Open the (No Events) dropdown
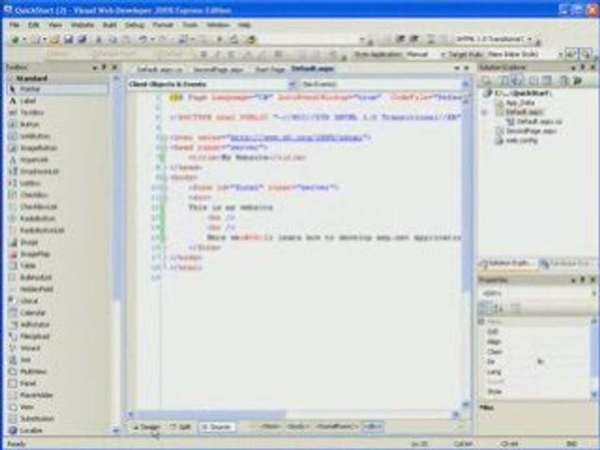This screenshot has height=450, width=600. [465, 84]
